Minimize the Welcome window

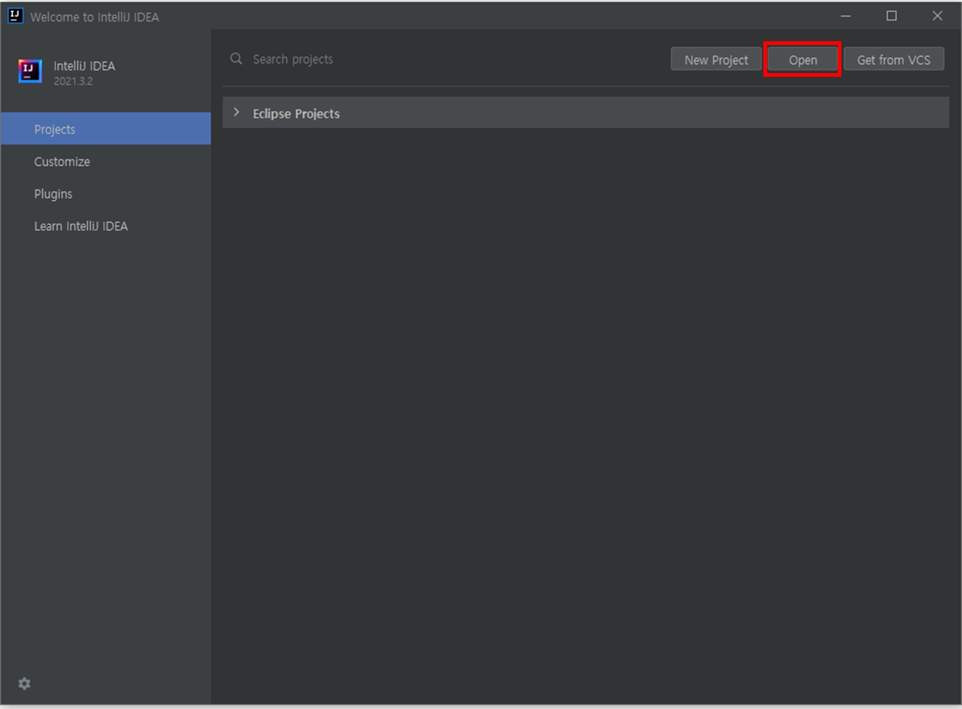(846, 16)
